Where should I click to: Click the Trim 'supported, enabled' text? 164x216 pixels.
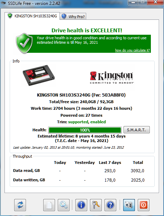[x=87, y=122]
